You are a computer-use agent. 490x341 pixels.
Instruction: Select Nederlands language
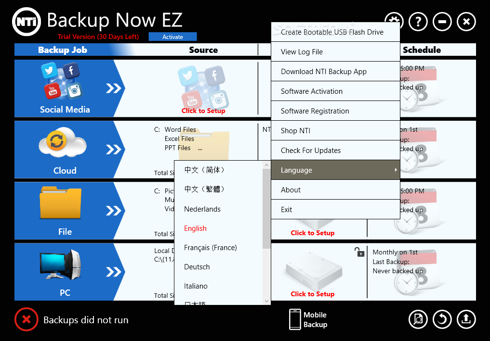click(219, 209)
